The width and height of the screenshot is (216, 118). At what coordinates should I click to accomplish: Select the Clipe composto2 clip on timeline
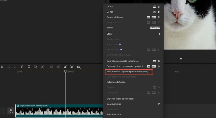point(59,111)
